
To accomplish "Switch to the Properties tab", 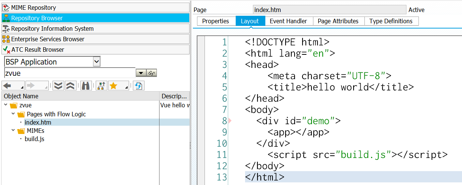I will pyautogui.click(x=215, y=21).
